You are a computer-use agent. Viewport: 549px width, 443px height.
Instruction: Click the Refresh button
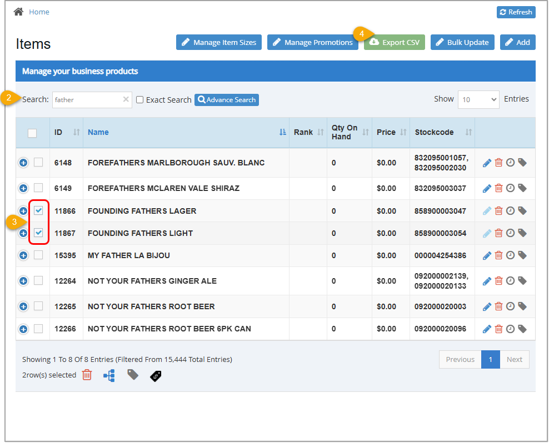tap(516, 12)
